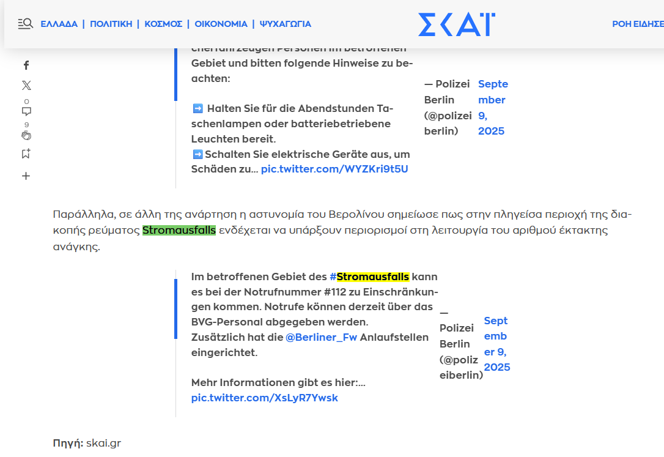Expand more share options plus icon

point(26,176)
